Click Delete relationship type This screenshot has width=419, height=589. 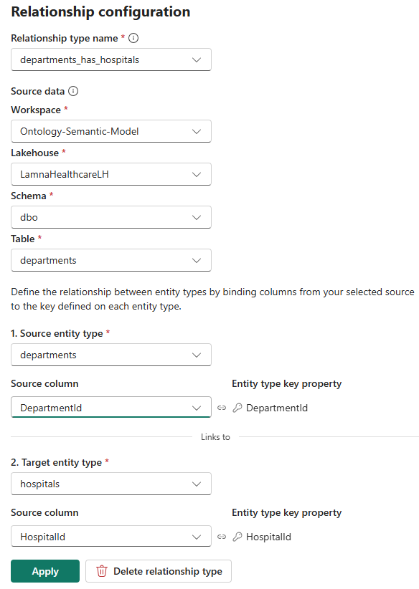click(x=158, y=571)
